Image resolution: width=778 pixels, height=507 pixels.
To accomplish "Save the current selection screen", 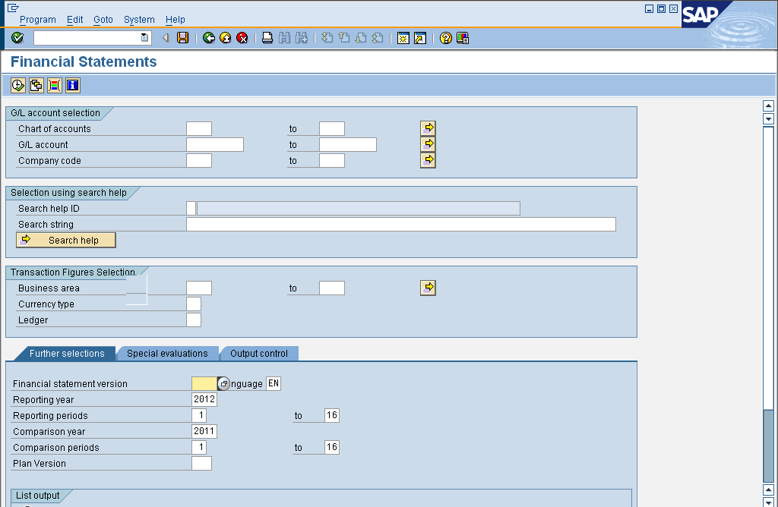I will tap(182, 37).
